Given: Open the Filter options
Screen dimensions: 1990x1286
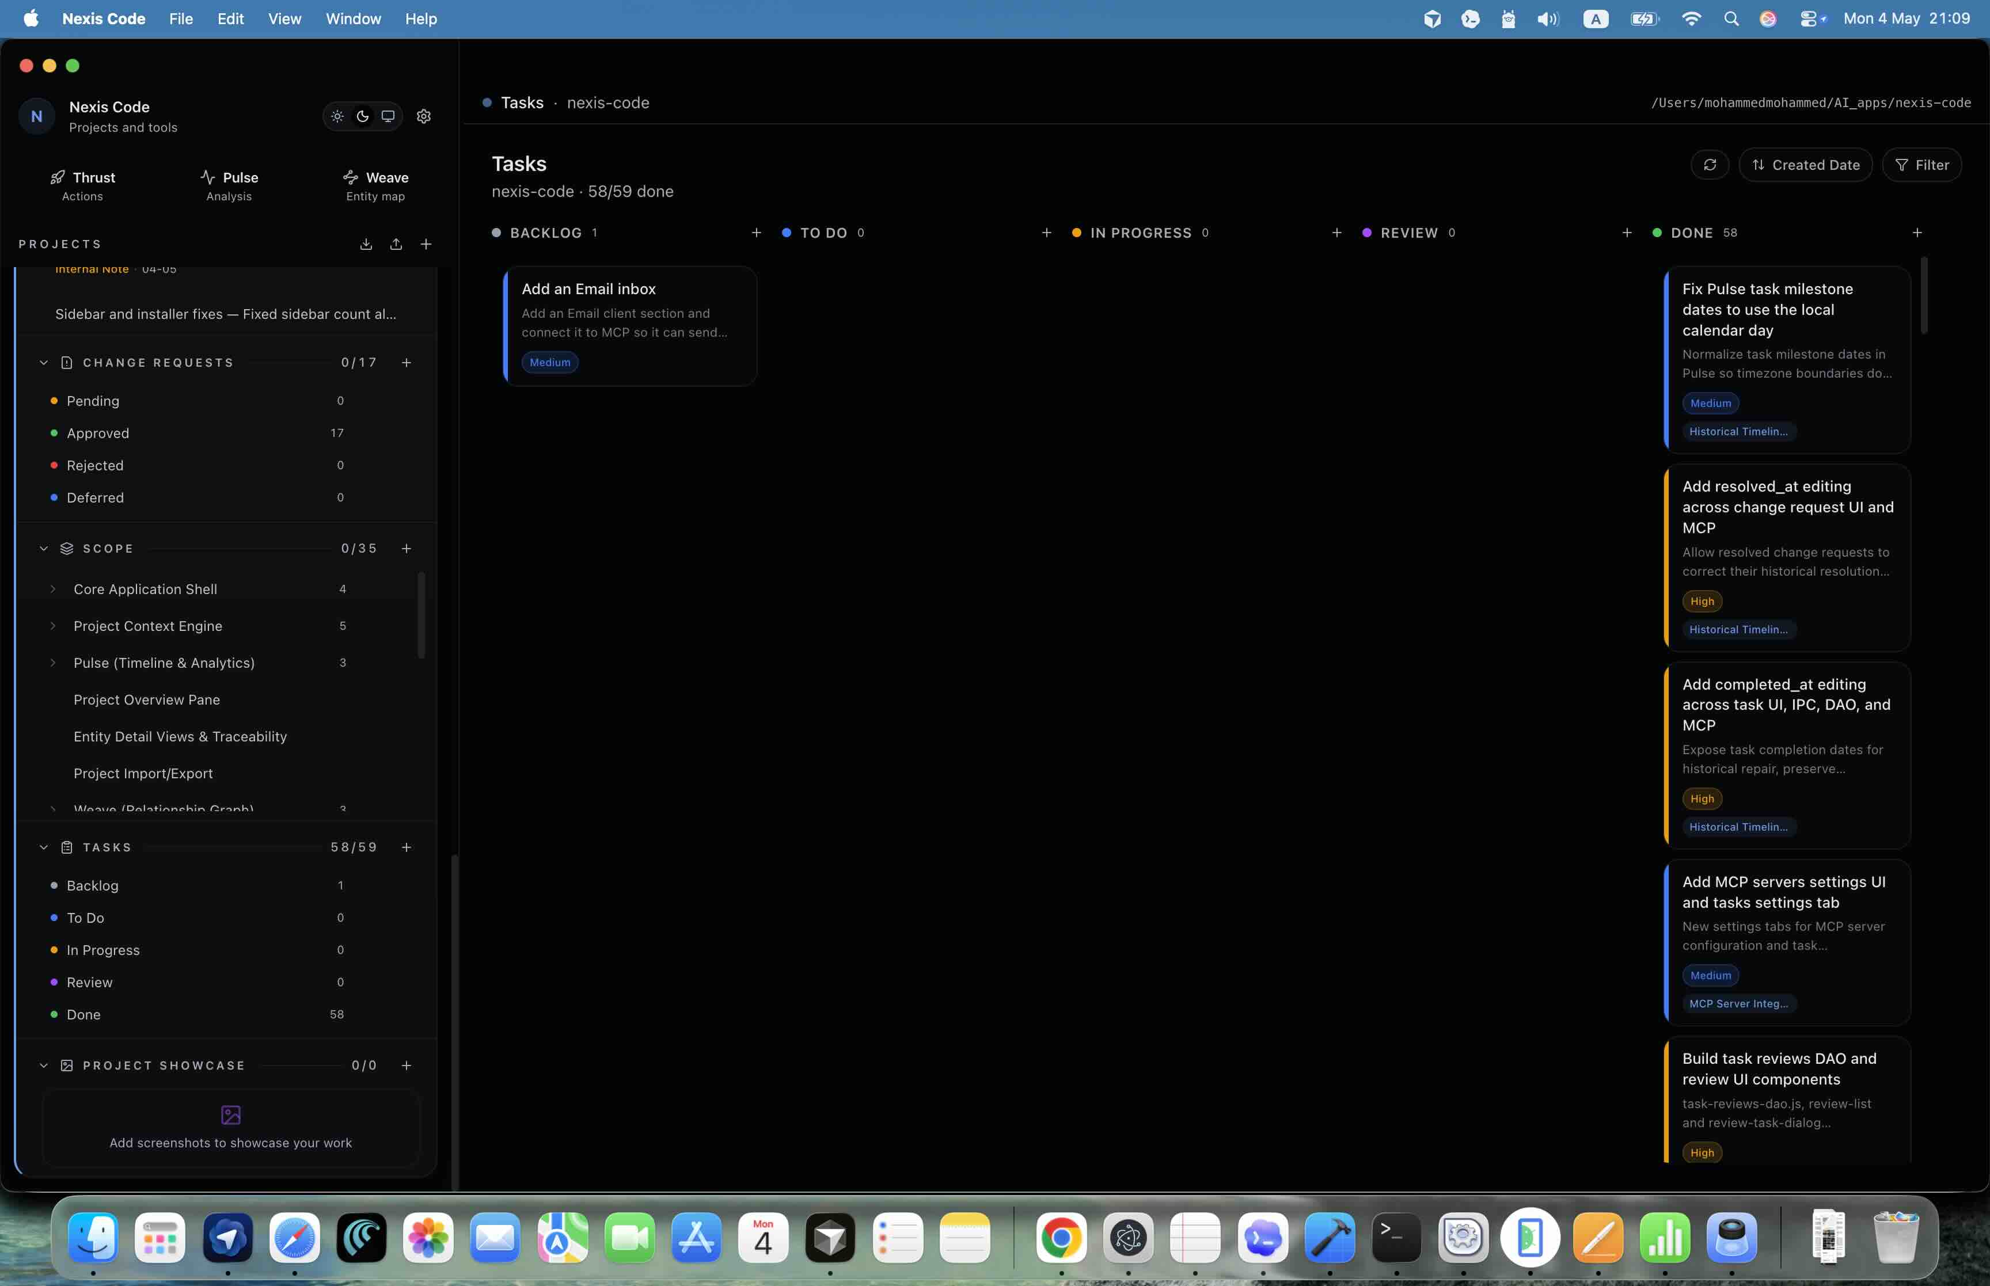Looking at the screenshot, I should tap(1921, 165).
